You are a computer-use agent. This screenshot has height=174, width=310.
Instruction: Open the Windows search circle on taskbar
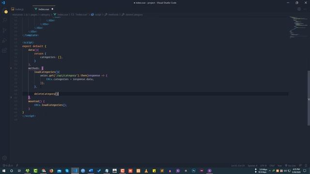pyautogui.click(x=12, y=171)
